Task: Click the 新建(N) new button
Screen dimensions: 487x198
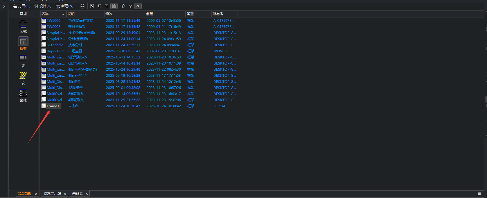Action: 64,6
